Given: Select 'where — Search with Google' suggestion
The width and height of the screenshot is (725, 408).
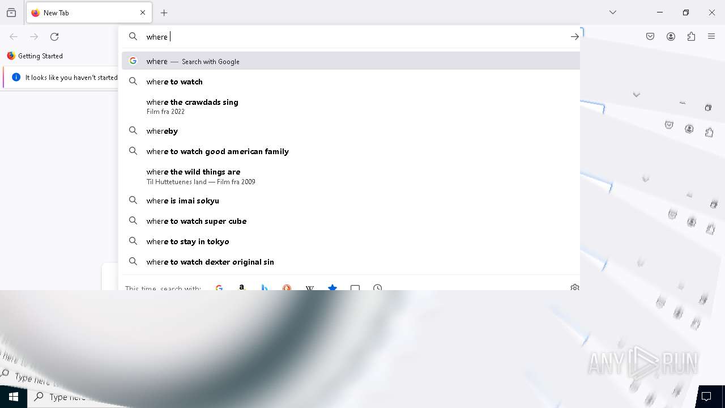Looking at the screenshot, I should click(x=351, y=61).
